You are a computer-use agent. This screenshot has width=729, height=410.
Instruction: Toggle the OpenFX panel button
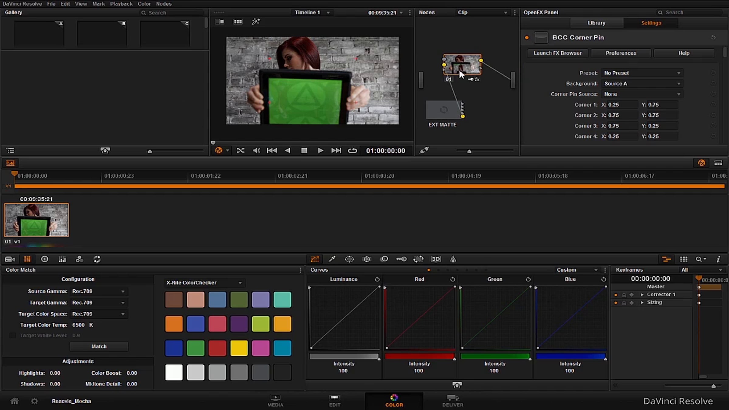(x=702, y=163)
